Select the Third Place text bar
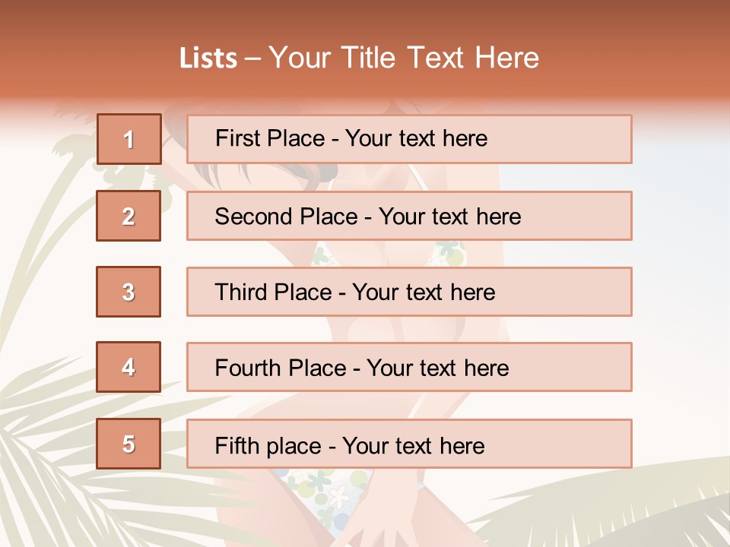Image resolution: width=730 pixels, height=547 pixels. point(409,292)
